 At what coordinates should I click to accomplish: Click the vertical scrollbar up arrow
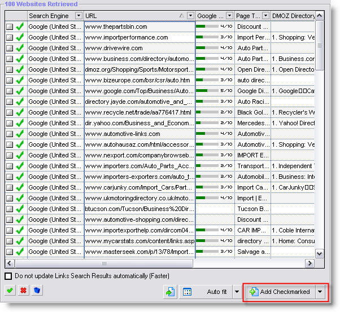(x=320, y=16)
